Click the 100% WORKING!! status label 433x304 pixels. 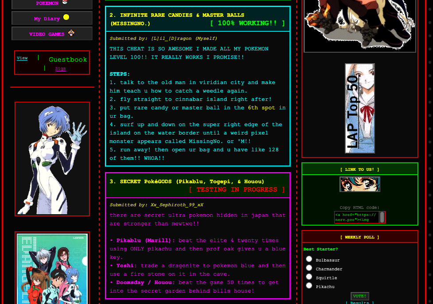pos(247,23)
